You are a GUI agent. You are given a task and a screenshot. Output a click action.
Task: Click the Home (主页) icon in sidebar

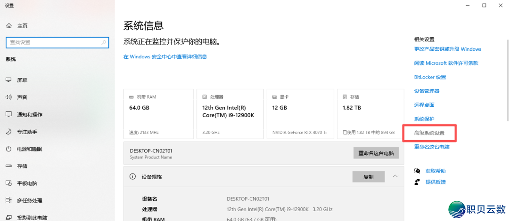click(x=8, y=26)
